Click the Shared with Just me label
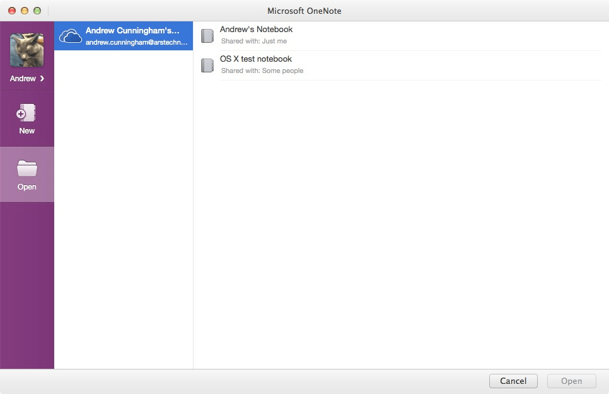The height and width of the screenshot is (394, 609). point(253,40)
